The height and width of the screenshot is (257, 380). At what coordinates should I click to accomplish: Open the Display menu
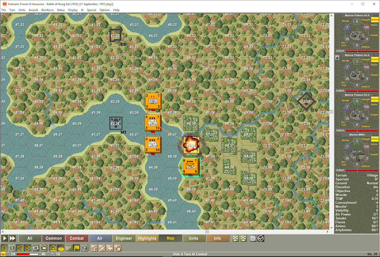pyautogui.click(x=73, y=10)
